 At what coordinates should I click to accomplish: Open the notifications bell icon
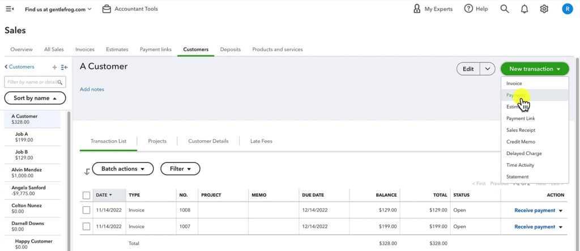coord(524,9)
